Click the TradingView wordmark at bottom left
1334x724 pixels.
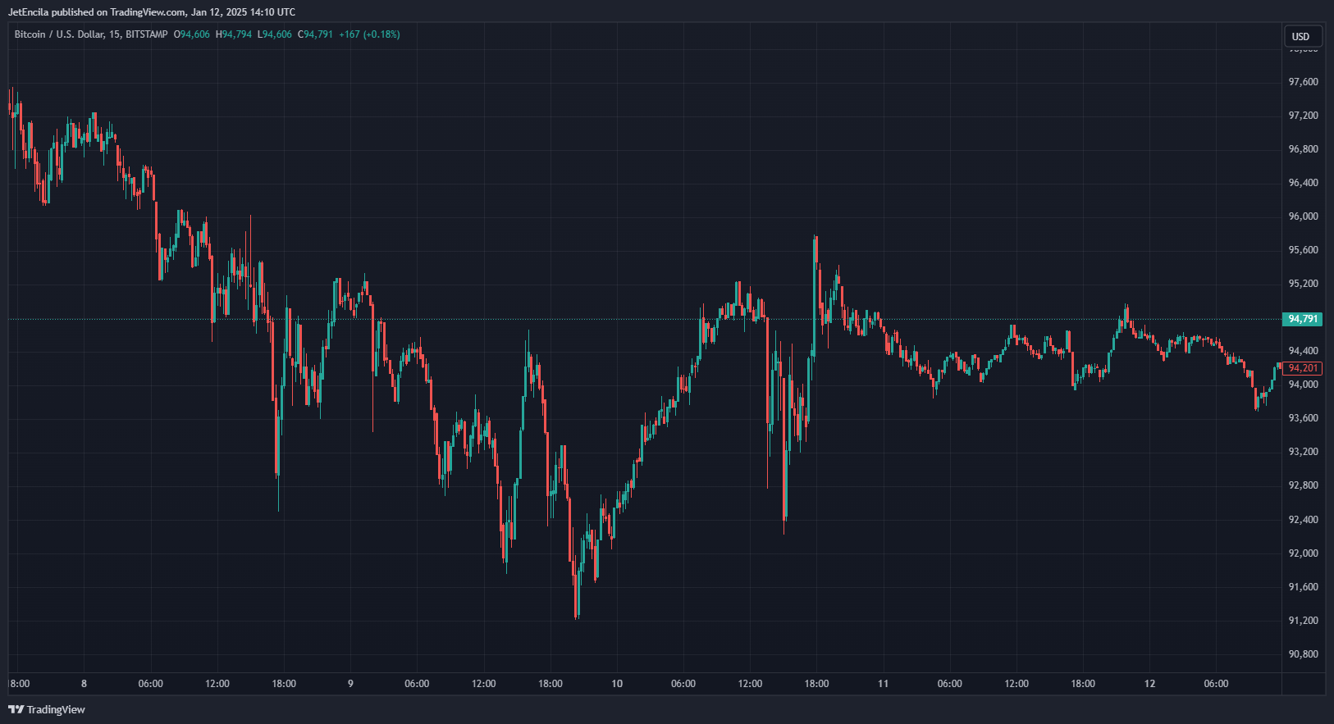click(56, 709)
